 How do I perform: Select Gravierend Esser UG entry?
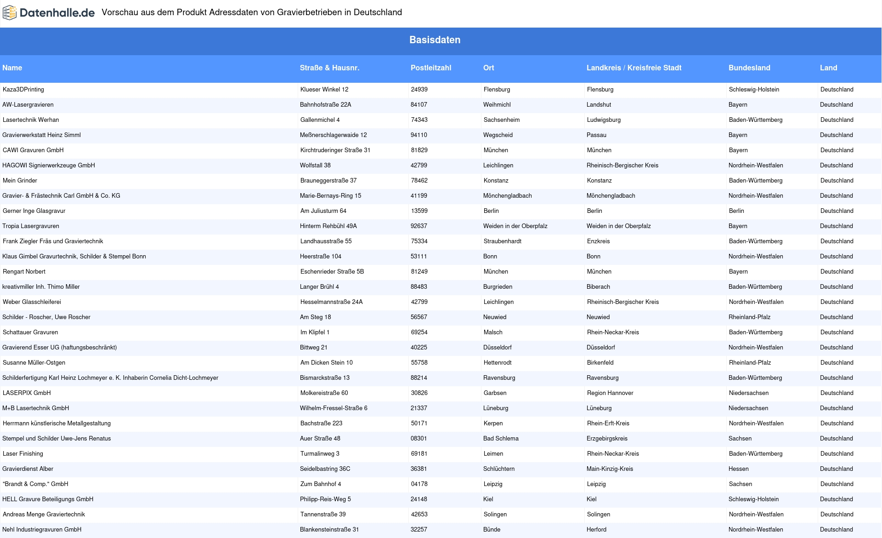pos(60,348)
